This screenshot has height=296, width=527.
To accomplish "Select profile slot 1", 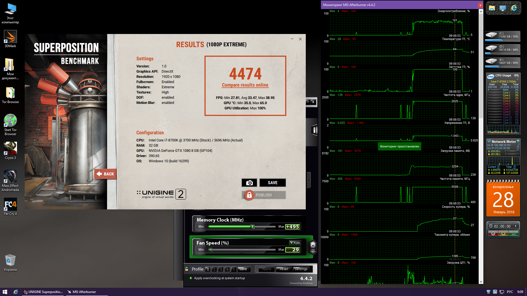I will click(x=208, y=269).
